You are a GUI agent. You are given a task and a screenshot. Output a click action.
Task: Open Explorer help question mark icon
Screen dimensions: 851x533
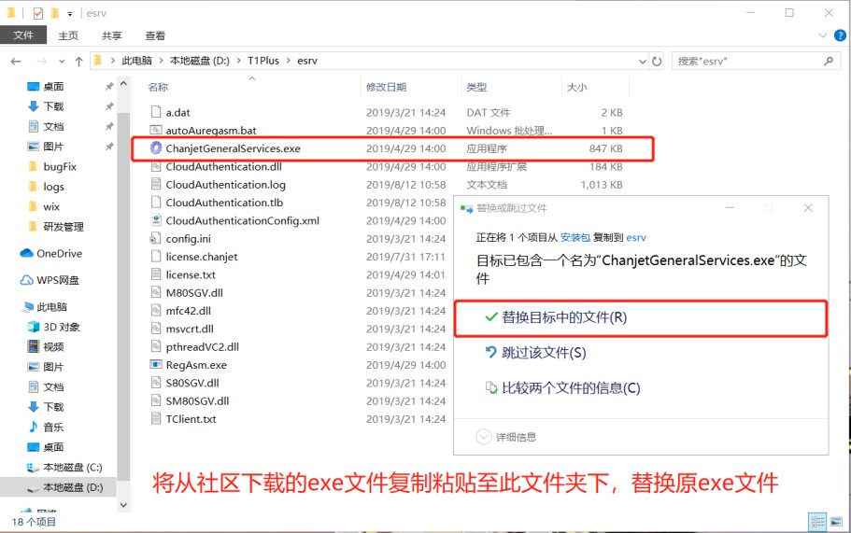tap(840, 35)
